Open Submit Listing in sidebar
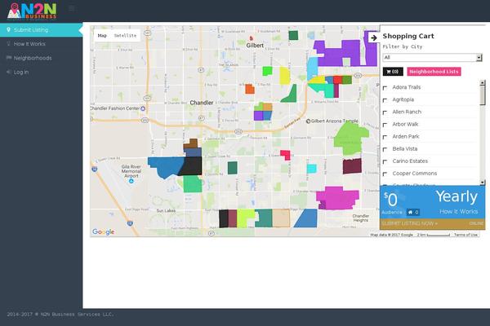Screen dimensions: 490x326 point(42,30)
